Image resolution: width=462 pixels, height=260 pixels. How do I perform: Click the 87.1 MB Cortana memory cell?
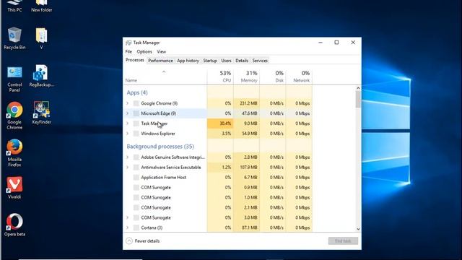tap(247, 227)
